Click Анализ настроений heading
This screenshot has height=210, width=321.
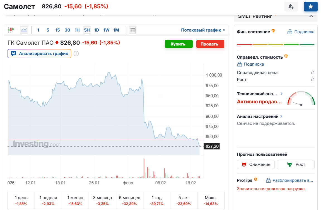point(257,116)
